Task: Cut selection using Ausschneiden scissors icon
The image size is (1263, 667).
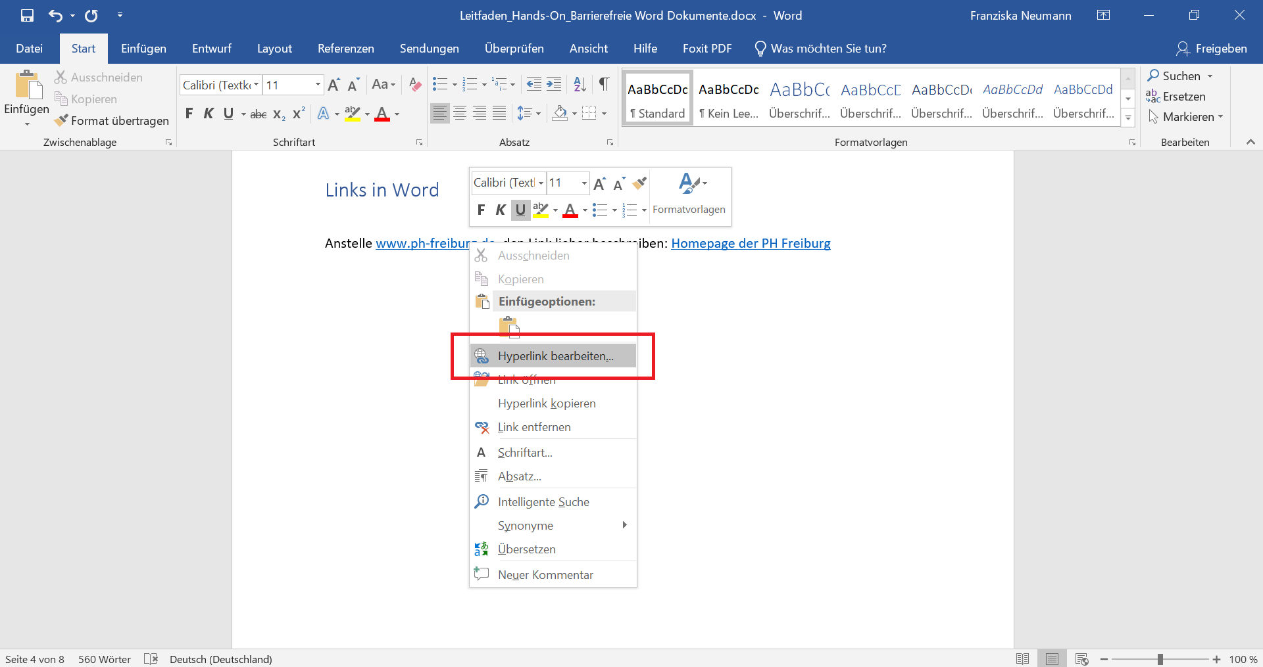Action: (x=61, y=77)
